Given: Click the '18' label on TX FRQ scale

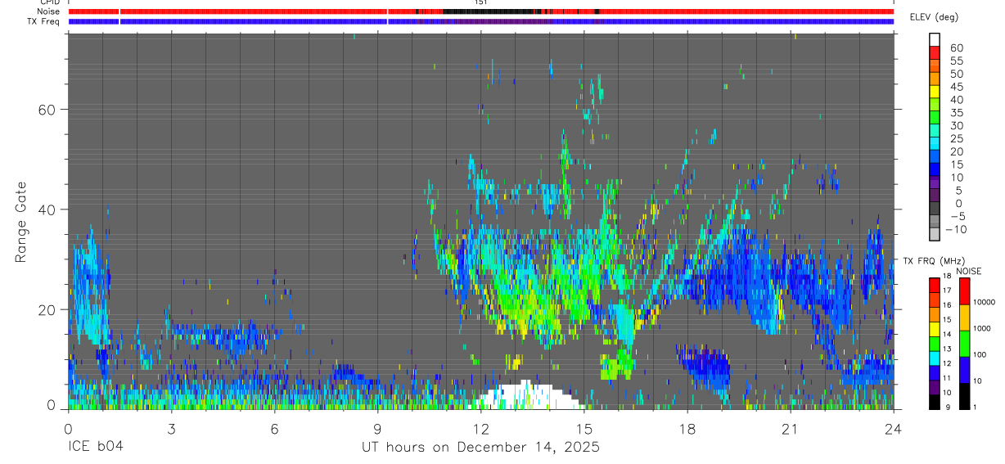Looking at the screenshot, I should point(947,277).
